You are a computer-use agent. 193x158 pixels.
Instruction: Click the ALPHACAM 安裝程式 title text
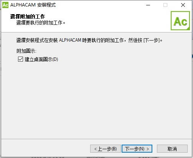tap(33, 5)
